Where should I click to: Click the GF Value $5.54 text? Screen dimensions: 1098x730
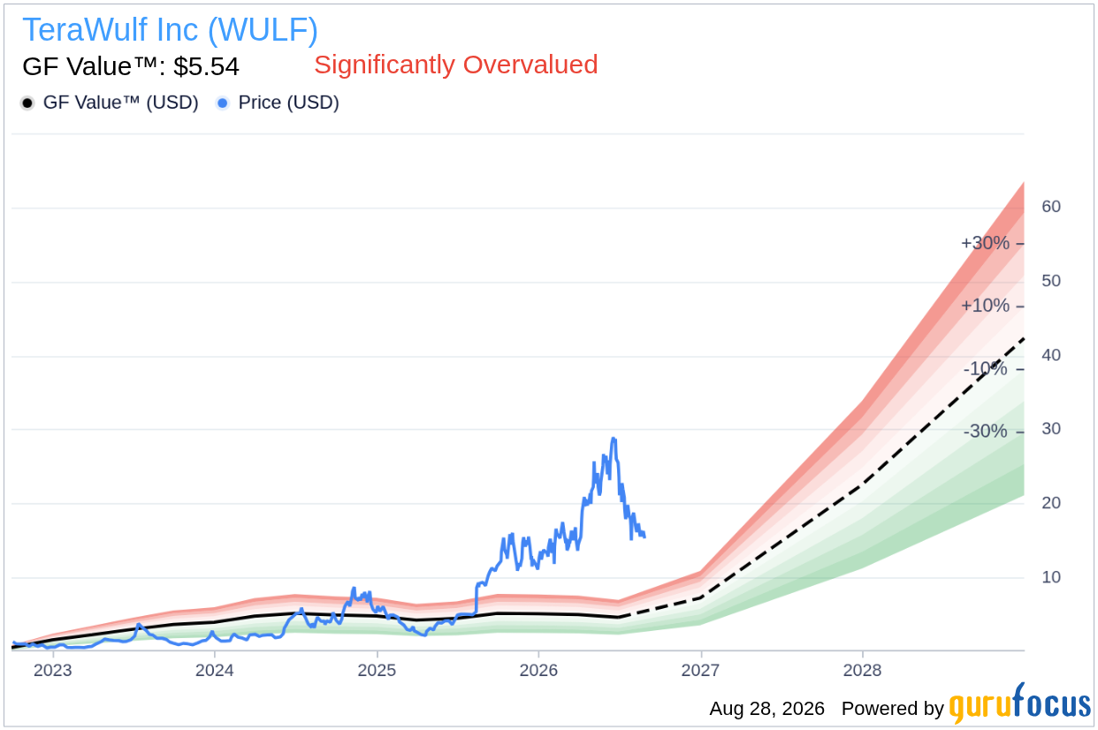(x=130, y=66)
